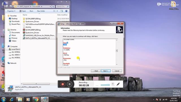This screenshot has width=181, height=102.
Task: Open Desktop in navigation pane
Action: pyautogui.click(x=14, y=18)
